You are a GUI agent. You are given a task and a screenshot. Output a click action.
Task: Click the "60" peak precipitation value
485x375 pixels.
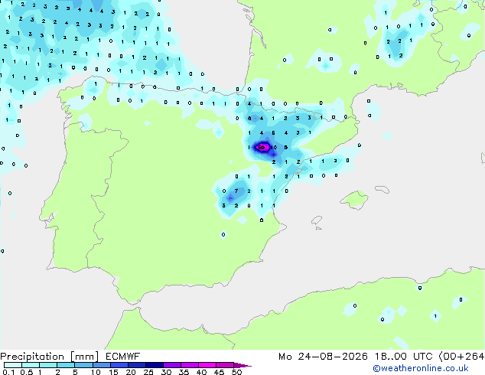(x=262, y=147)
